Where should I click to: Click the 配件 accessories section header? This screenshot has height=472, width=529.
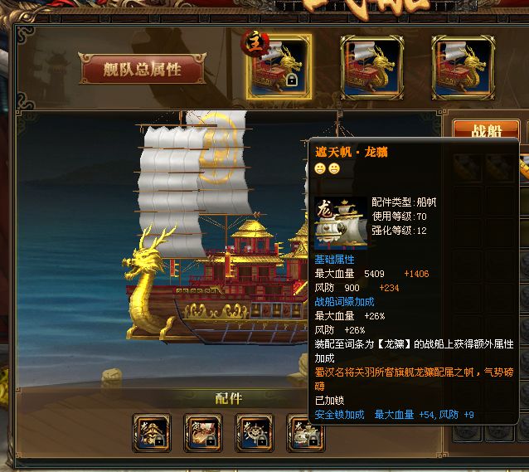click(x=229, y=398)
